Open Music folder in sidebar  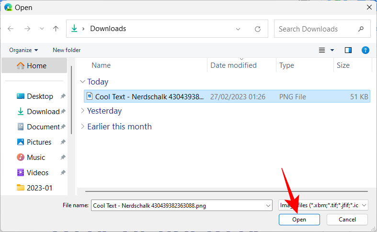click(36, 157)
